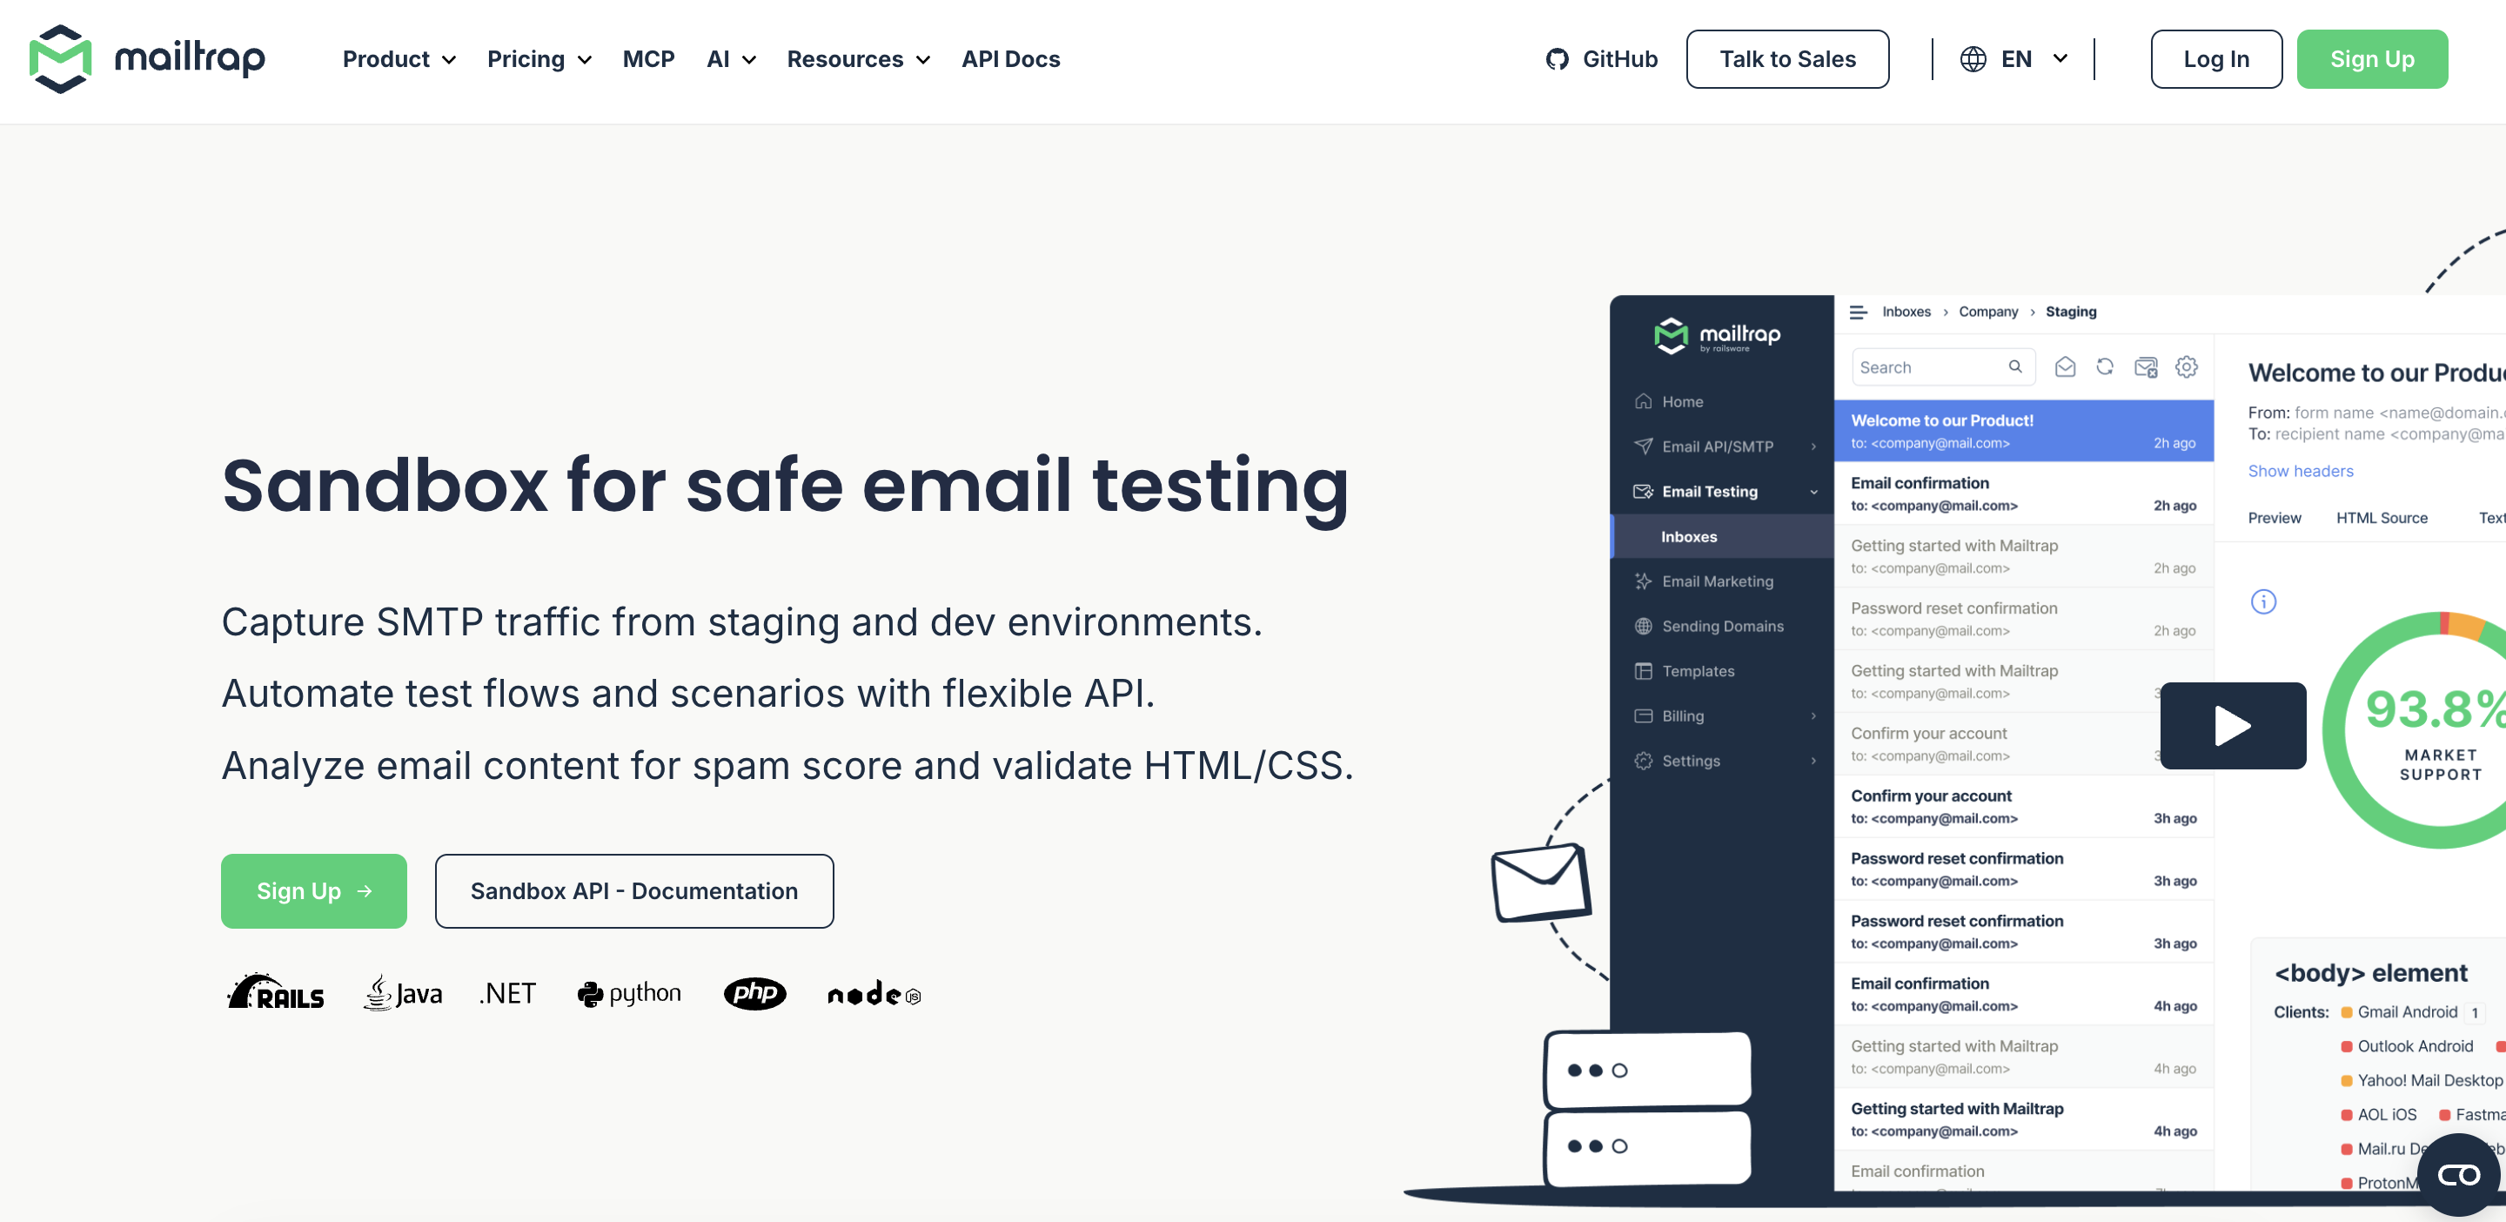This screenshot has height=1222, width=2506.
Task: Click the Python logo
Action: pos(628,993)
